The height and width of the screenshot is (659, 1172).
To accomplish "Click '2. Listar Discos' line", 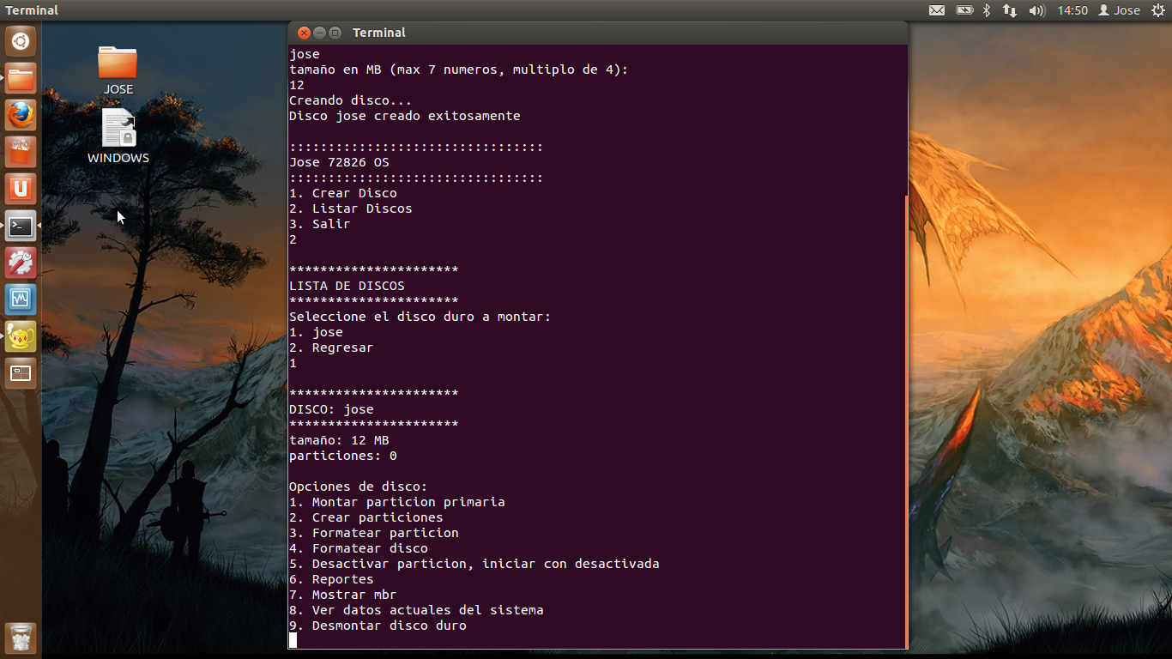I will tap(350, 209).
